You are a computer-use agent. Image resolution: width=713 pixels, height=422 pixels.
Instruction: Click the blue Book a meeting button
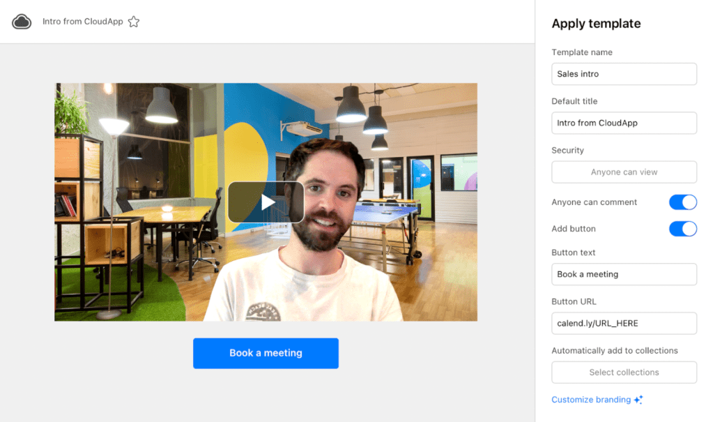click(x=266, y=353)
